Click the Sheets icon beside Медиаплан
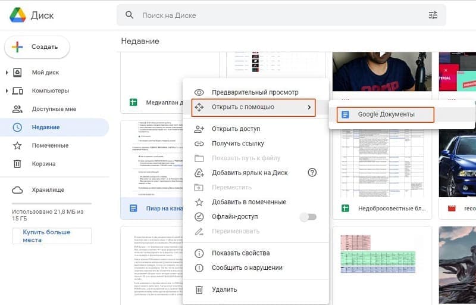Image resolution: width=476 pixels, height=305 pixels. pyautogui.click(x=133, y=102)
